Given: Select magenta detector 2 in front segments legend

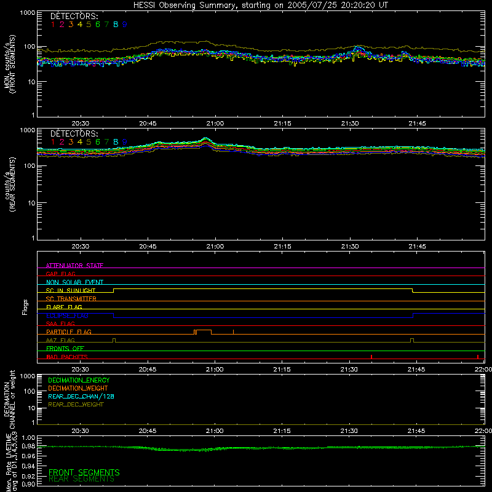Looking at the screenshot, I should click(x=62, y=25).
